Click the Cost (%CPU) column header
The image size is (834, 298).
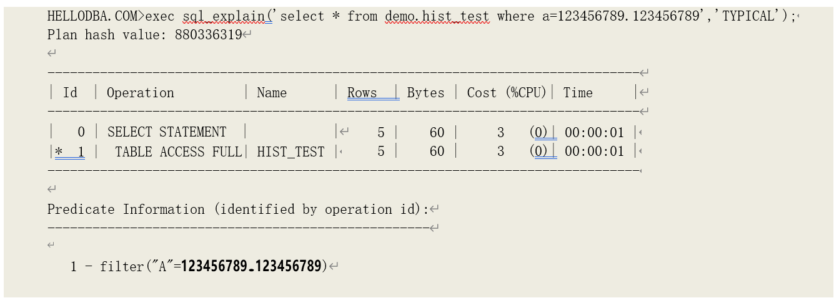point(506,93)
